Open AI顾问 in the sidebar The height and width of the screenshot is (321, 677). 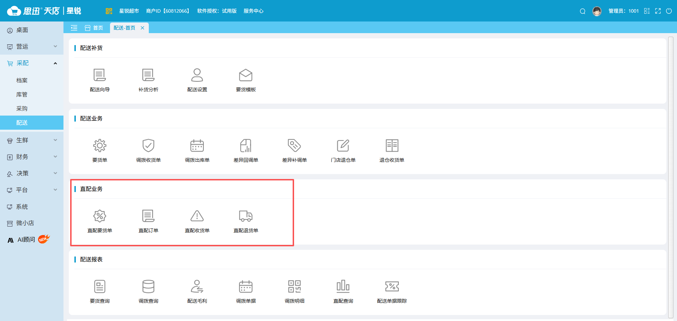pos(26,240)
